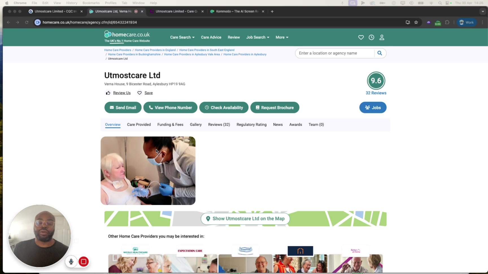Image resolution: width=488 pixels, height=274 pixels.
Task: Stop recording with the red button
Action: (84, 262)
